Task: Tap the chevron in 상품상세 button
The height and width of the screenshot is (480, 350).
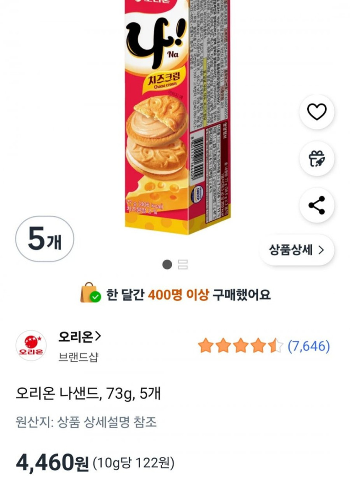Action: point(321,250)
